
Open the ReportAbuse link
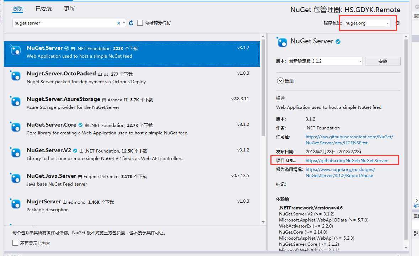pyautogui.click(x=340, y=173)
